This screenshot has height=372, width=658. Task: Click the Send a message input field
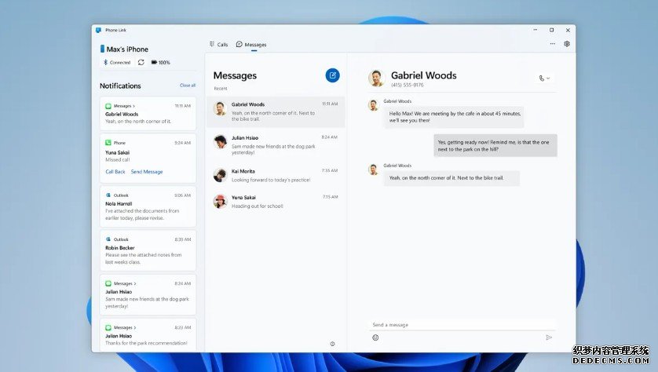pyautogui.click(x=462, y=325)
